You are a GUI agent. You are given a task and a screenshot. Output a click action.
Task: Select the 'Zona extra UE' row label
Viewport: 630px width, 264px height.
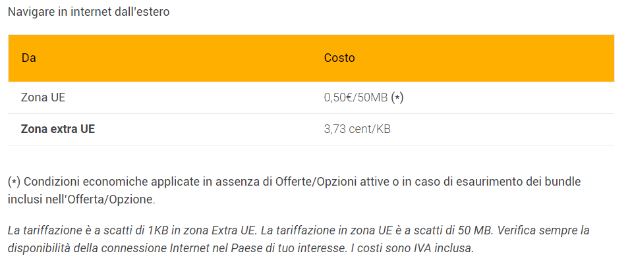(x=58, y=129)
